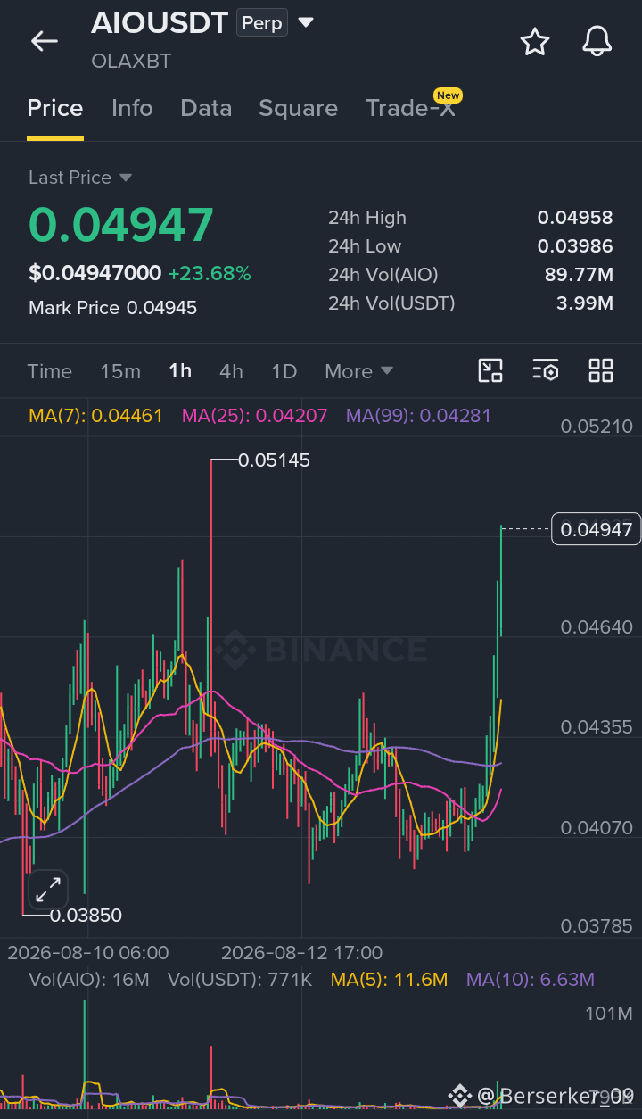
Task: Open the Square tab
Action: (298, 109)
